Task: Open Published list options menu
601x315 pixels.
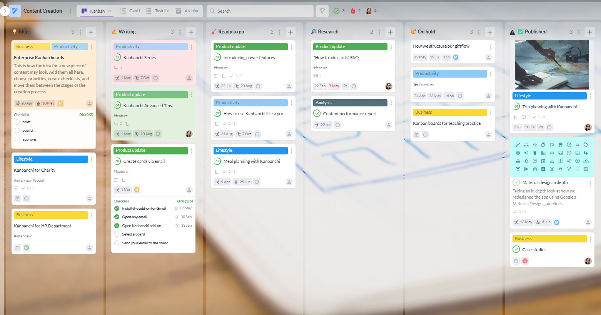Action: (579, 32)
